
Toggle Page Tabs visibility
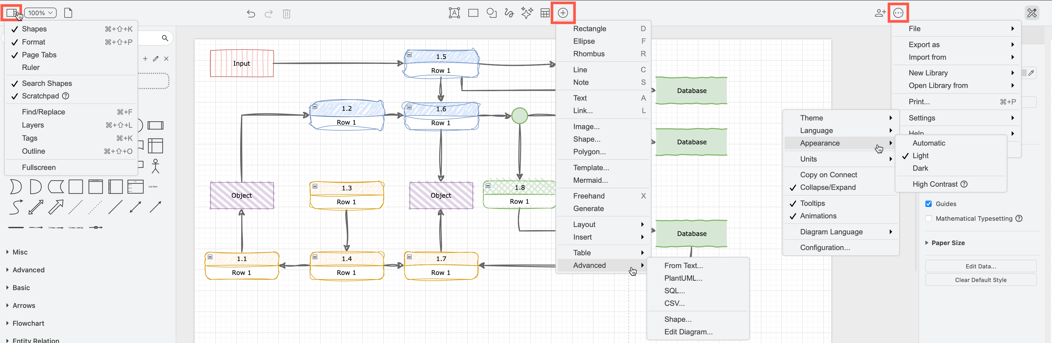click(71, 55)
